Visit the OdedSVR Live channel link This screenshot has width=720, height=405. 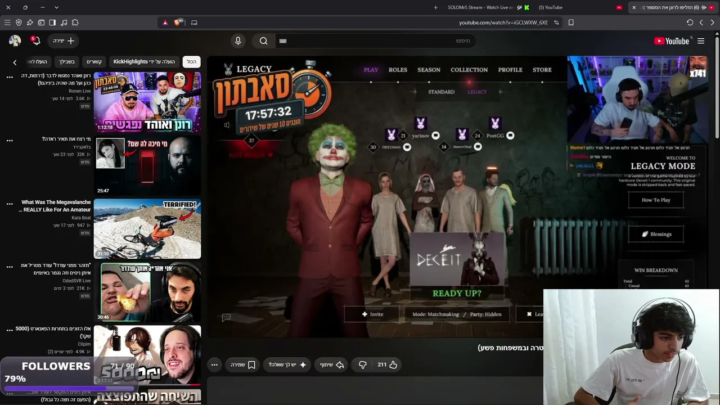point(76,281)
